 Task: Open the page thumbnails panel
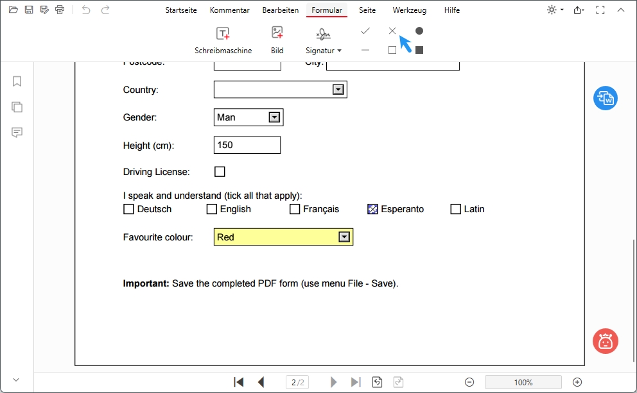click(x=17, y=107)
